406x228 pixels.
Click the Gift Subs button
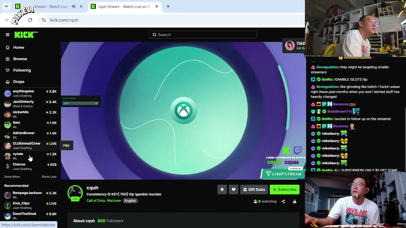point(254,190)
